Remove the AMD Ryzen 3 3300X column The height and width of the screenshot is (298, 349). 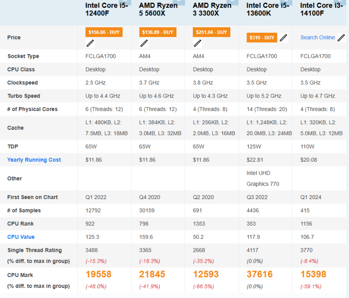233,1
